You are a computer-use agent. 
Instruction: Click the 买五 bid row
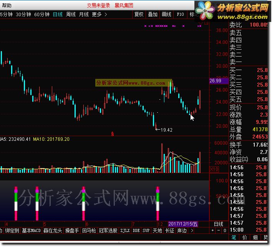pos(248,99)
